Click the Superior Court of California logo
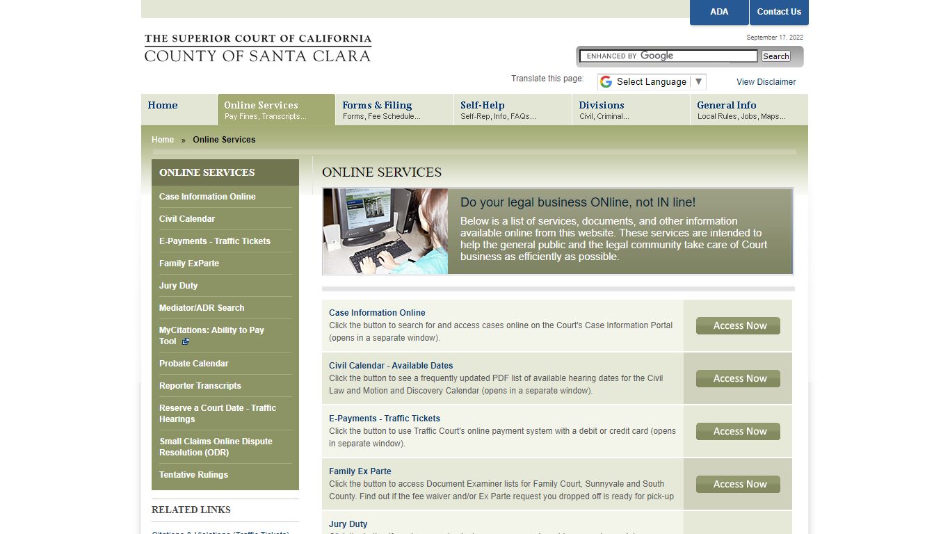Image resolution: width=950 pixels, height=534 pixels. [x=257, y=48]
